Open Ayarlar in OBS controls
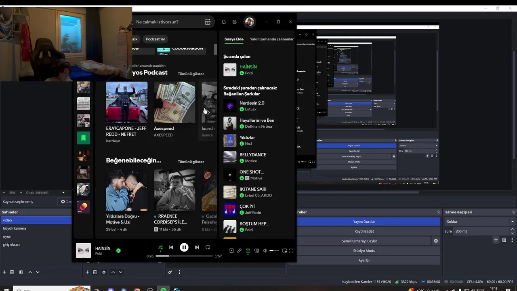The height and width of the screenshot is (291, 517). tap(364, 260)
